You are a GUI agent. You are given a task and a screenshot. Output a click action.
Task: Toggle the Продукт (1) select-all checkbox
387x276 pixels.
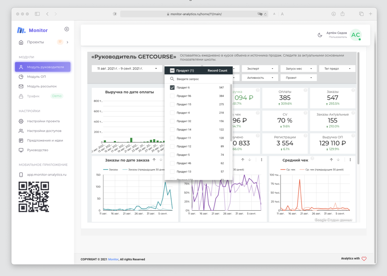point(172,71)
